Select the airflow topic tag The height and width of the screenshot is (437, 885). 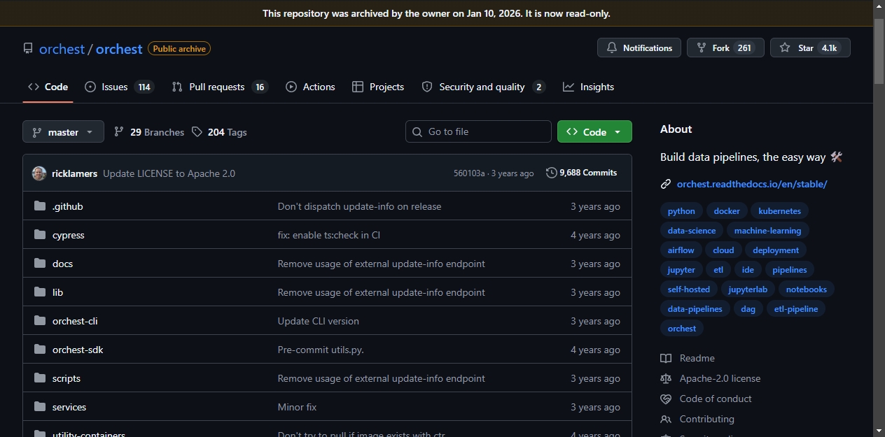click(x=681, y=250)
